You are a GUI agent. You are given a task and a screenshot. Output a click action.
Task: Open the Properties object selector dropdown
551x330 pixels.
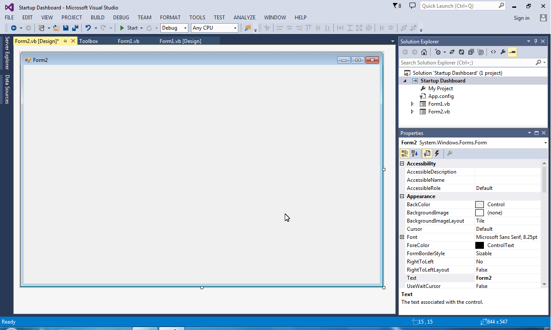pos(545,143)
